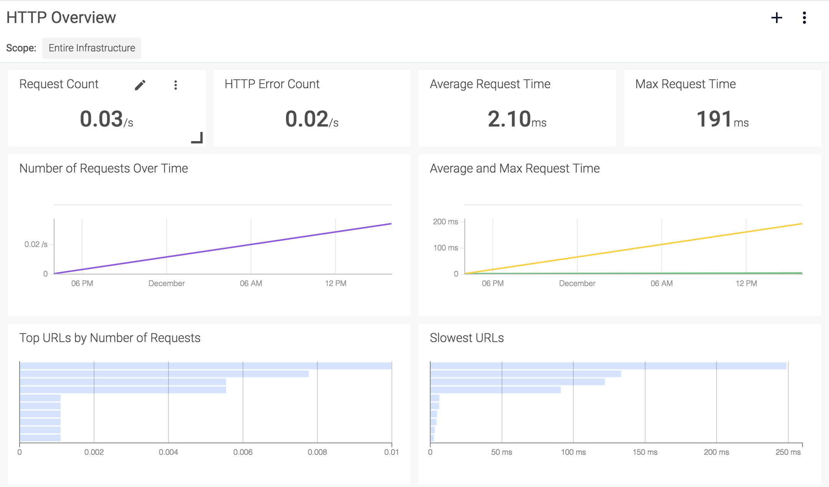Screen dimensions: 829x487
Task: Select the Entire Infrastructure scope chip
Action: [92, 48]
